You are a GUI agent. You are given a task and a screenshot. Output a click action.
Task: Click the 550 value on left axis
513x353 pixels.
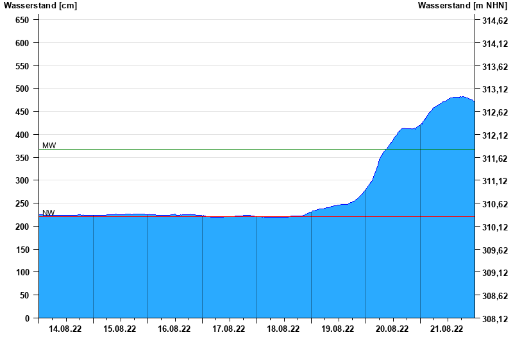coord(22,66)
